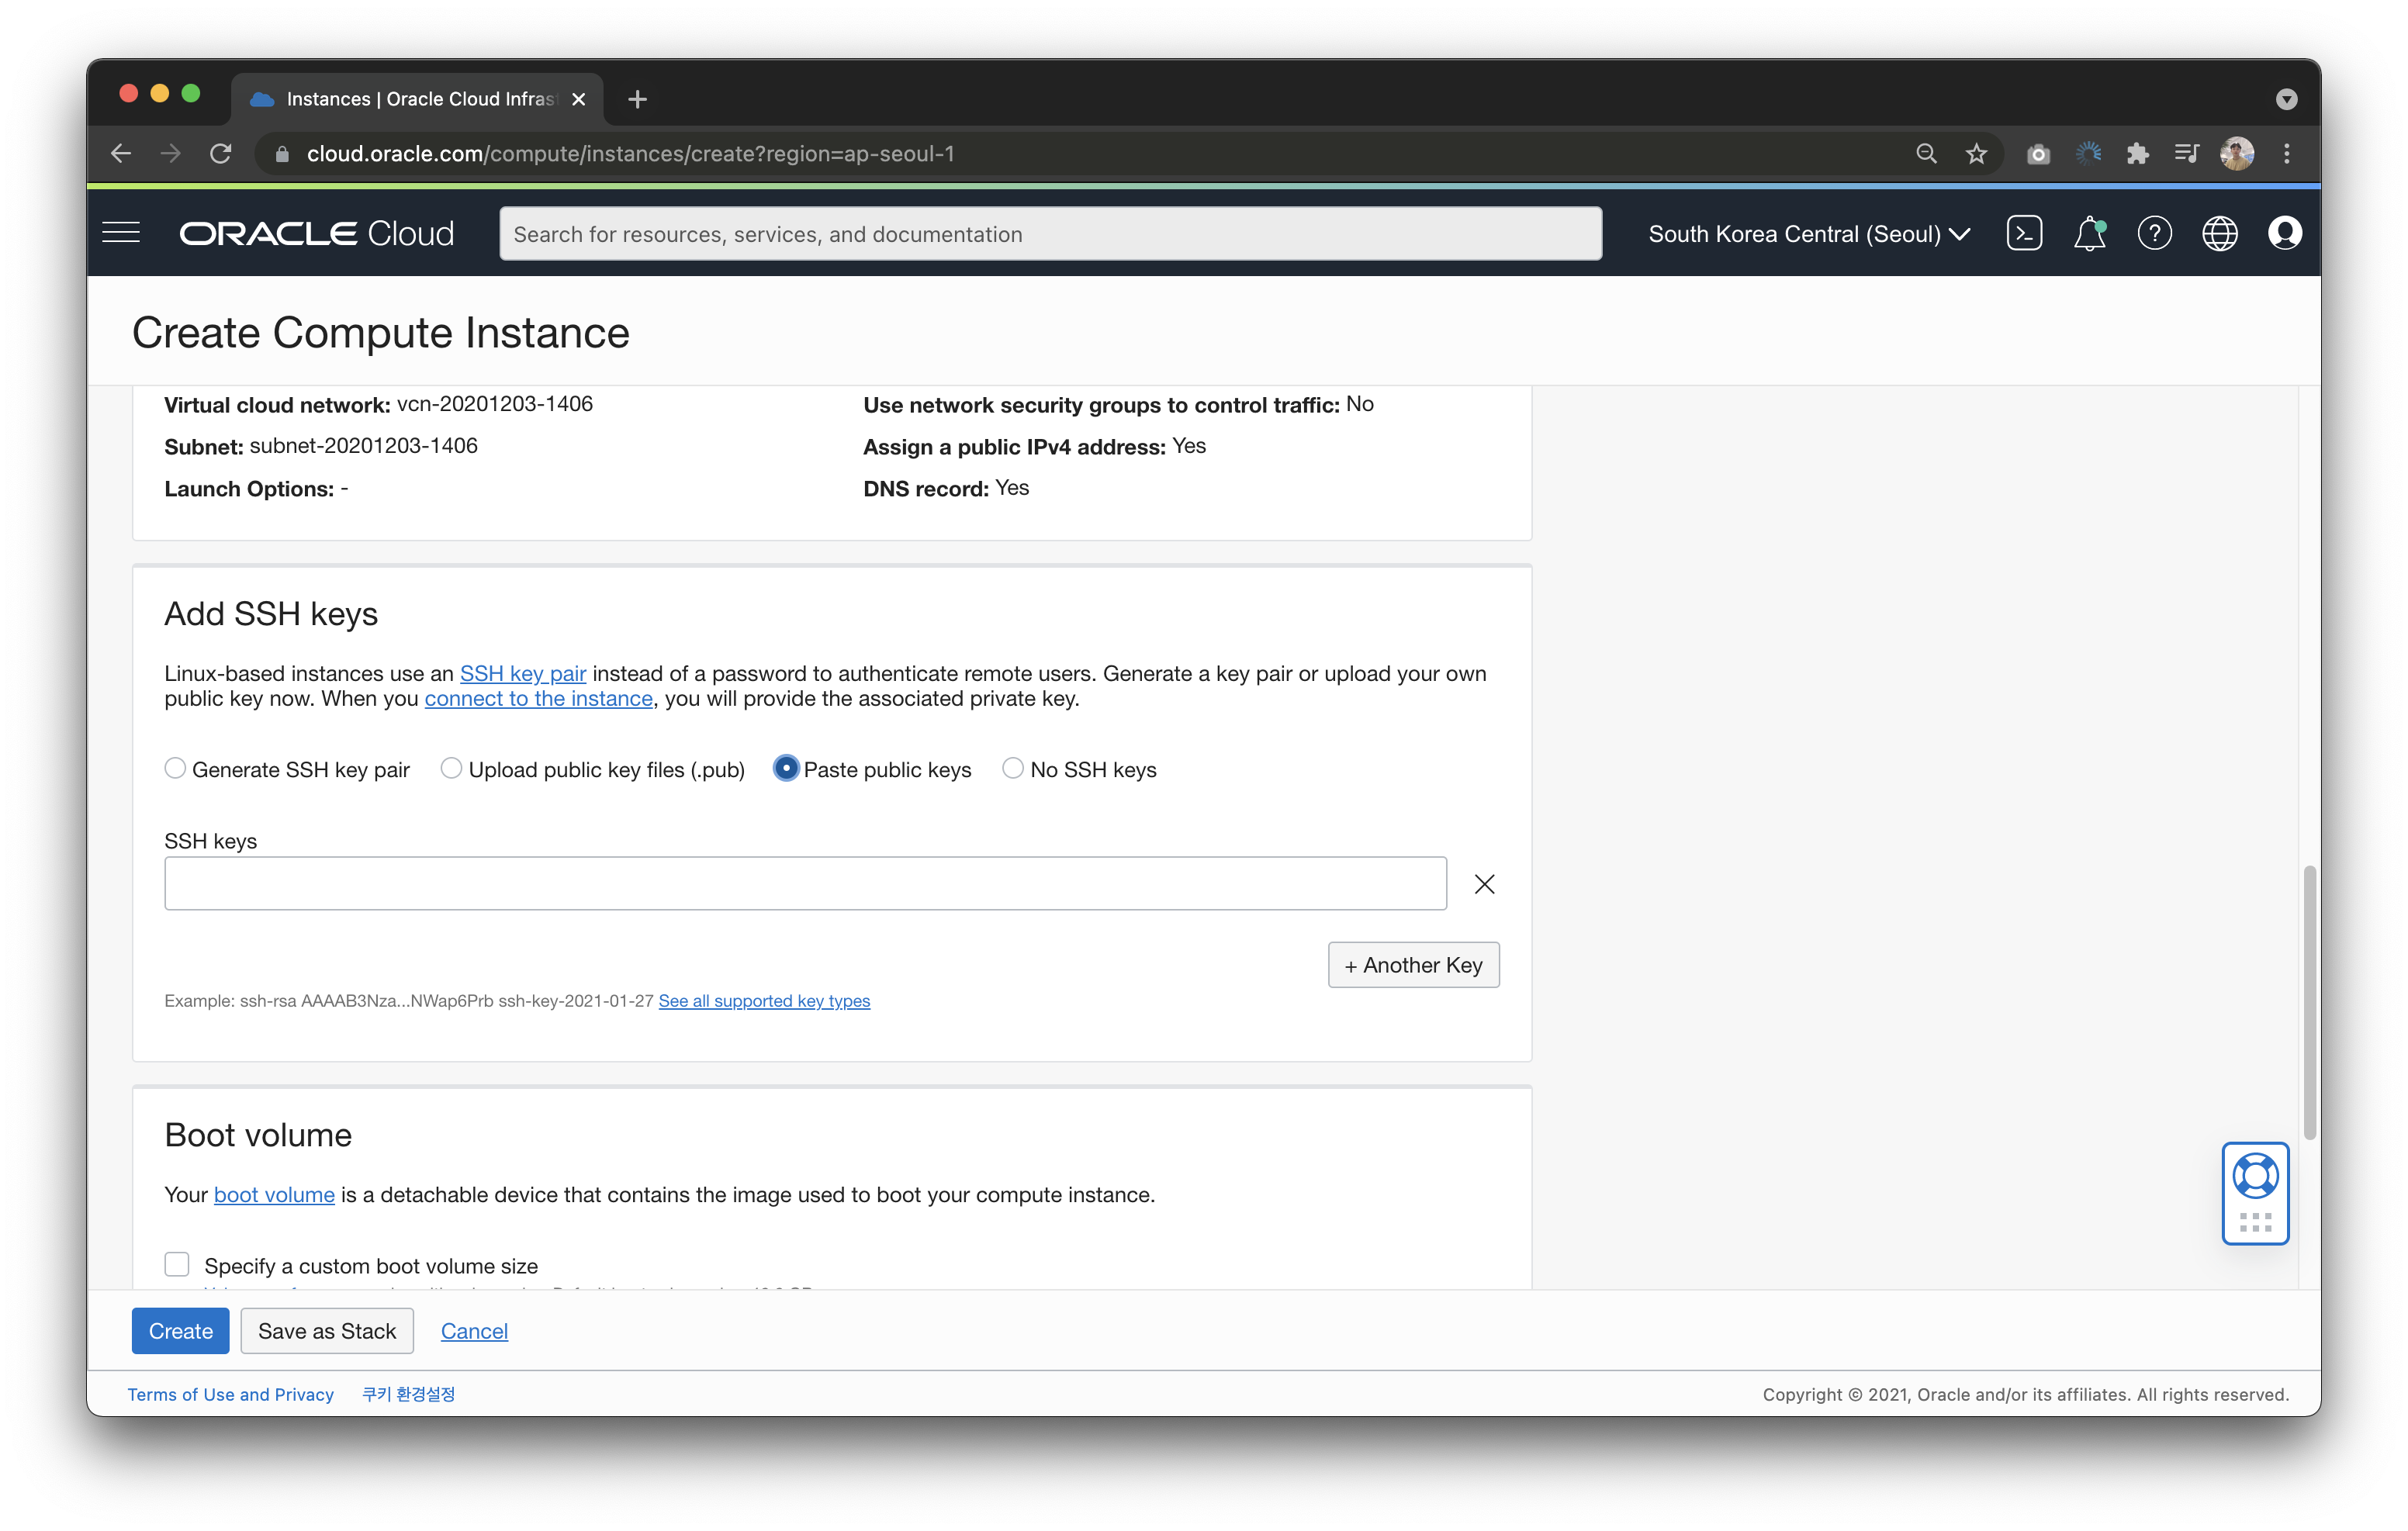Open the announcements bell icon
The width and height of the screenshot is (2408, 1531).
pyautogui.click(x=2089, y=233)
